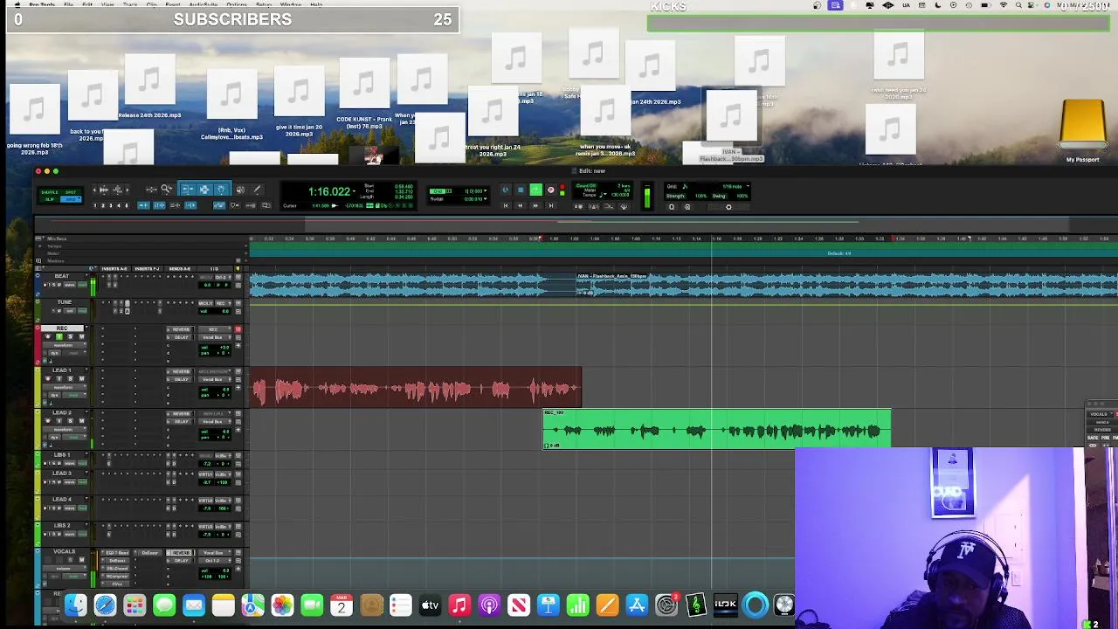Select red audio clip on LEAD 1 track

click(417, 389)
